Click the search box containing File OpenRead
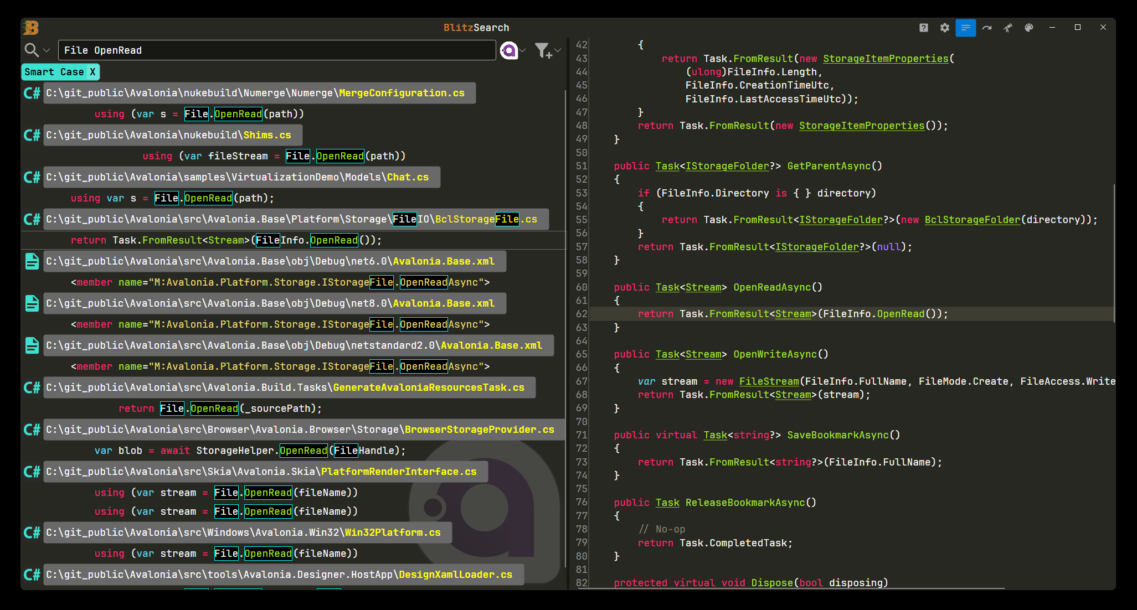The width and height of the screenshot is (1137, 610). 277,50
